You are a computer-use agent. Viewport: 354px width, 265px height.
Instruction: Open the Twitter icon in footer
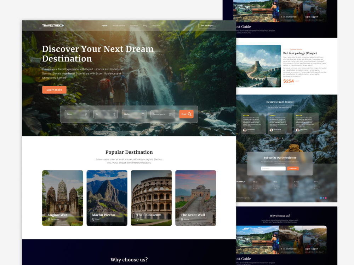321,198
